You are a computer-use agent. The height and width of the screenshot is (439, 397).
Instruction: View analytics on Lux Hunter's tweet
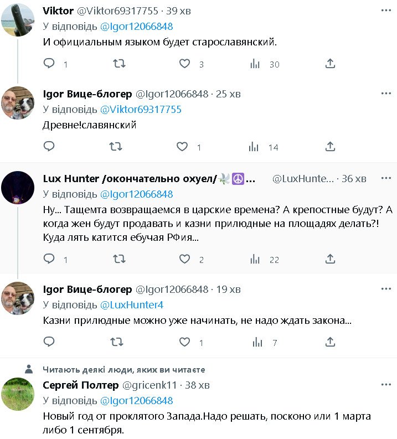pos(255,259)
